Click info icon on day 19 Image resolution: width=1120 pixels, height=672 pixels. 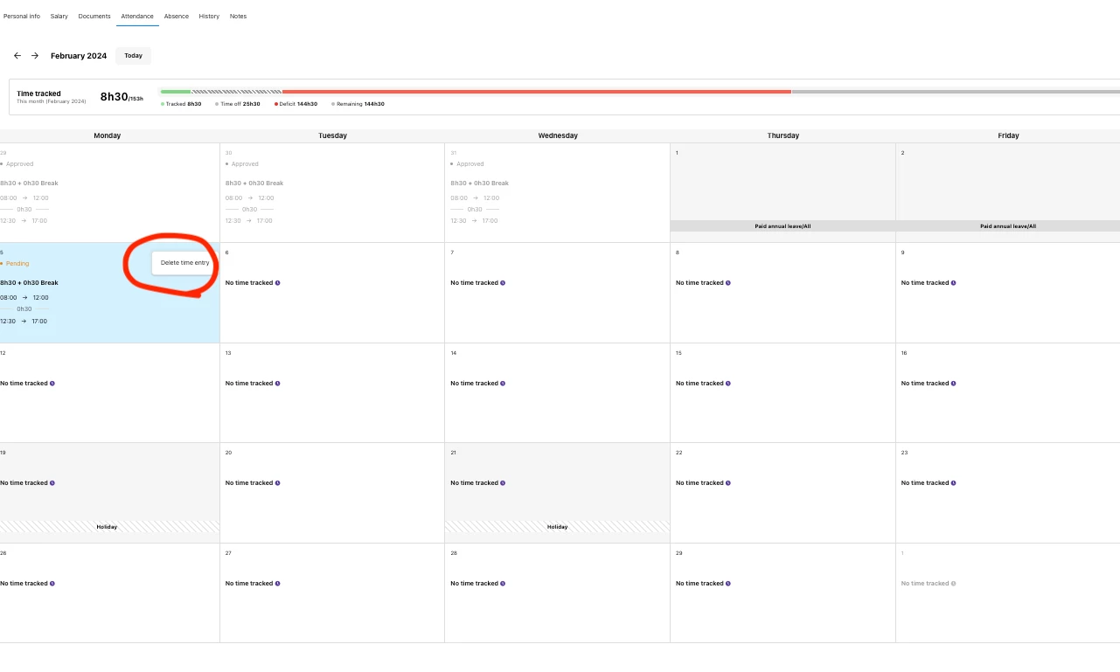click(x=52, y=483)
